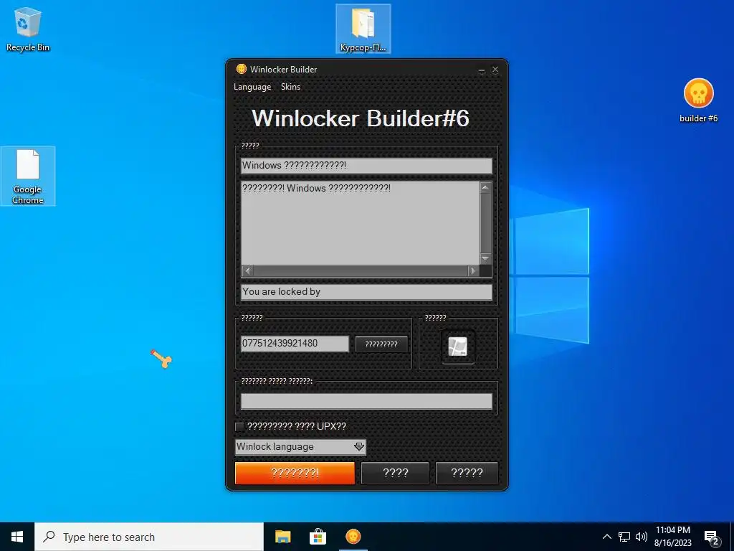Open File Explorer from the taskbar

tap(282, 537)
